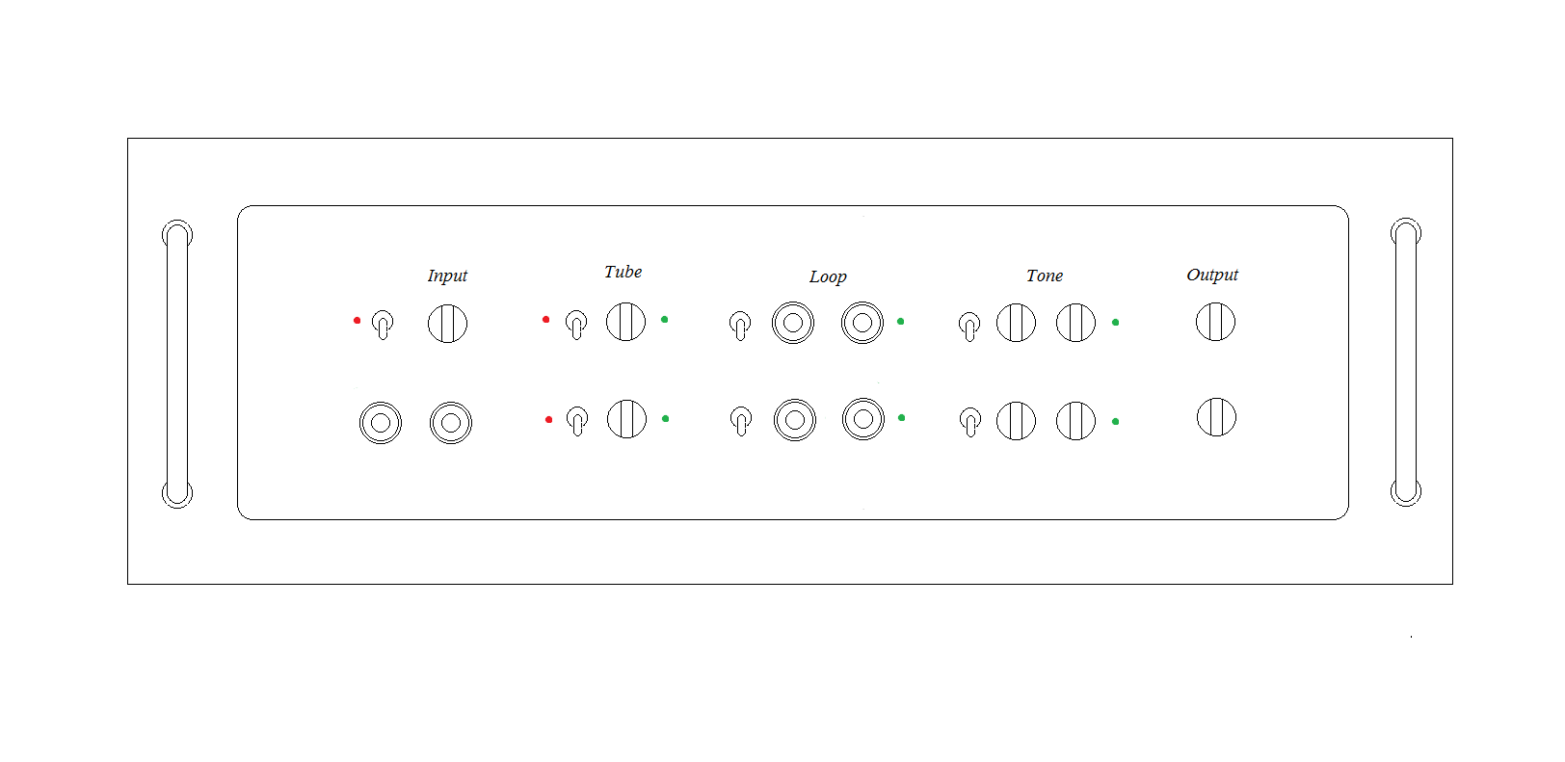Toggle the bottom-row Tube switch
Viewport: 1565px width, 762px height.
(x=577, y=421)
